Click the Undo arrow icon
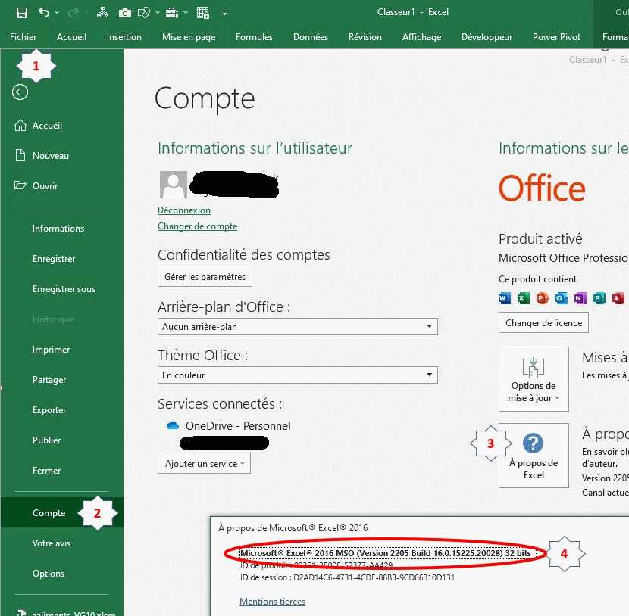The width and height of the screenshot is (629, 616). 44,12
